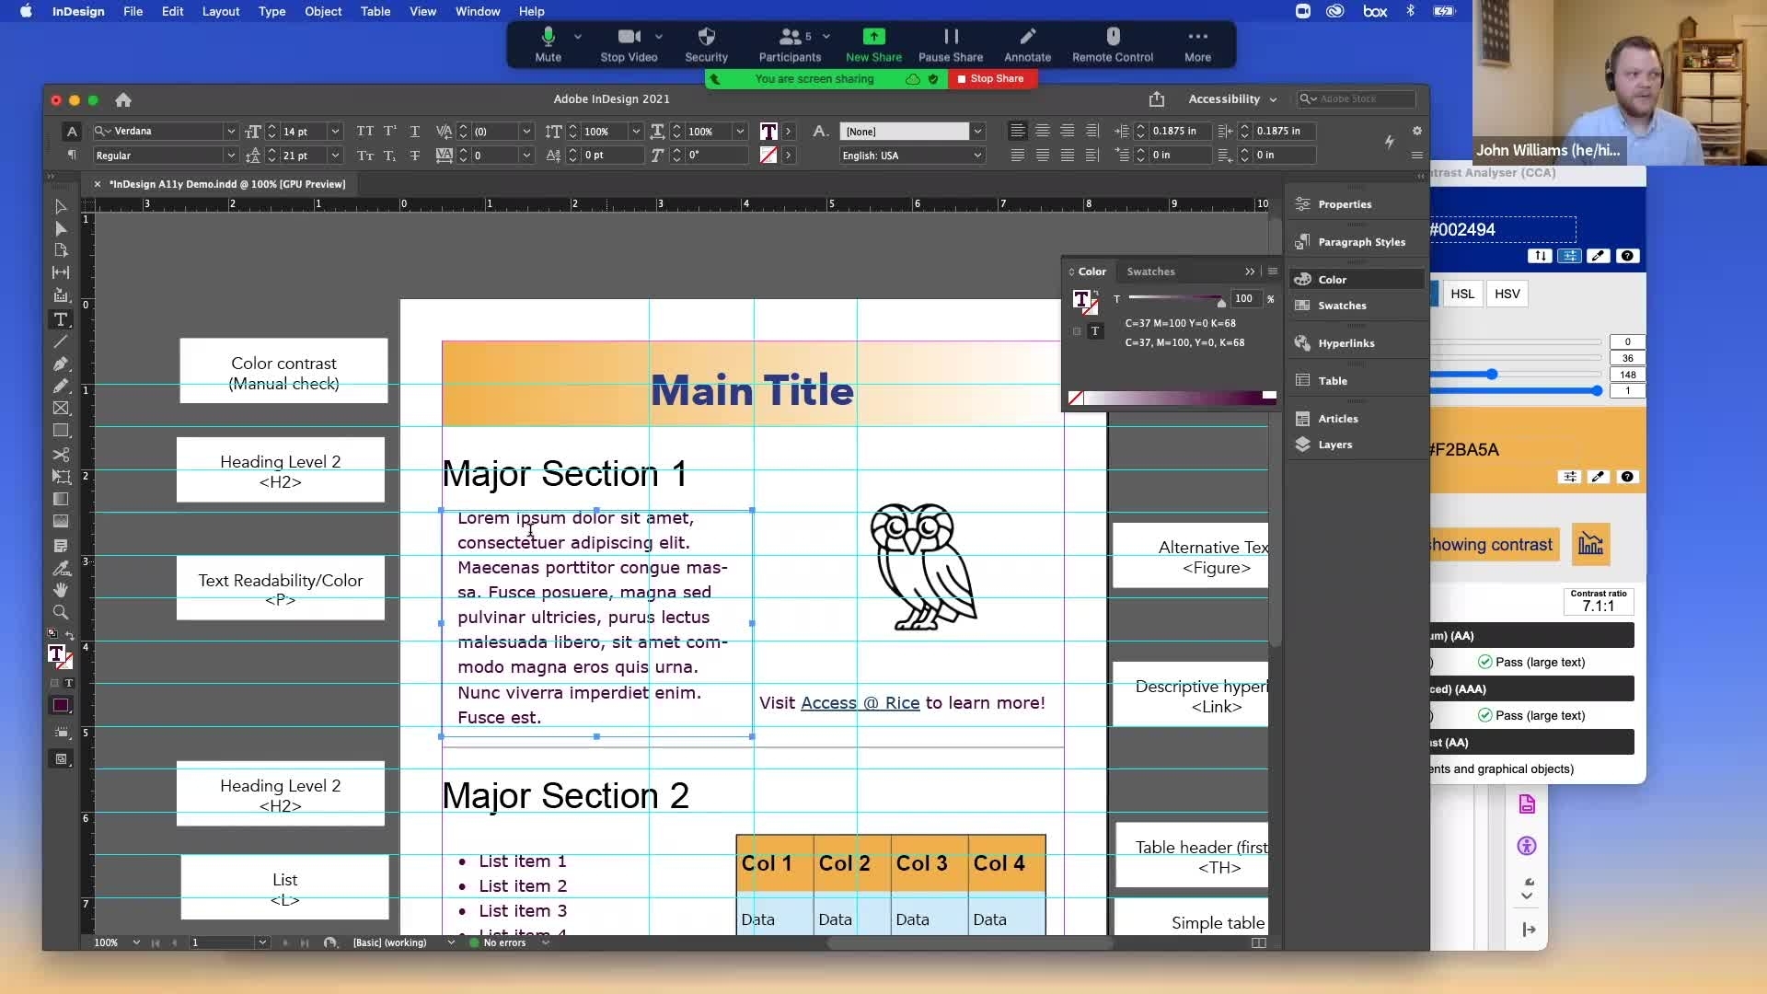Toggle Formatting Affects Text in Color panel
Screen dimensions: 1767x994
(1095, 331)
